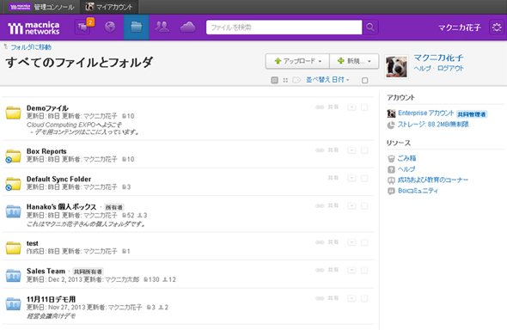Click the ストレージ usage link

tap(433, 124)
